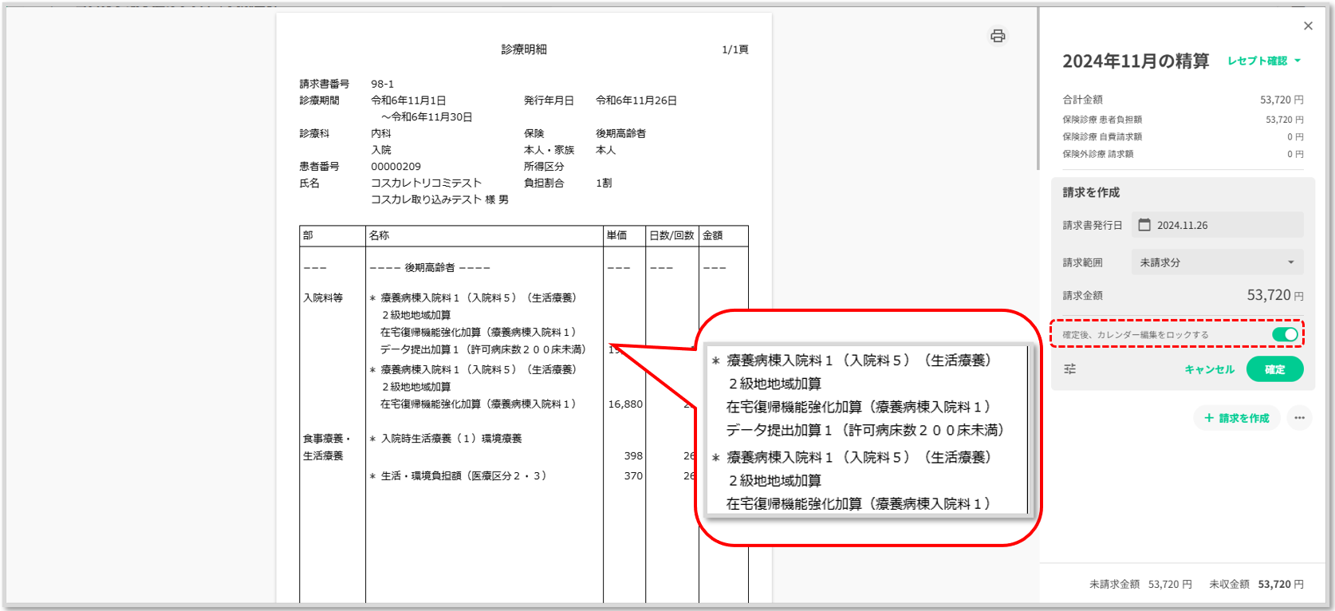1335x611 pixels.
Task: Print the 診療明細 document
Action: pos(998,36)
